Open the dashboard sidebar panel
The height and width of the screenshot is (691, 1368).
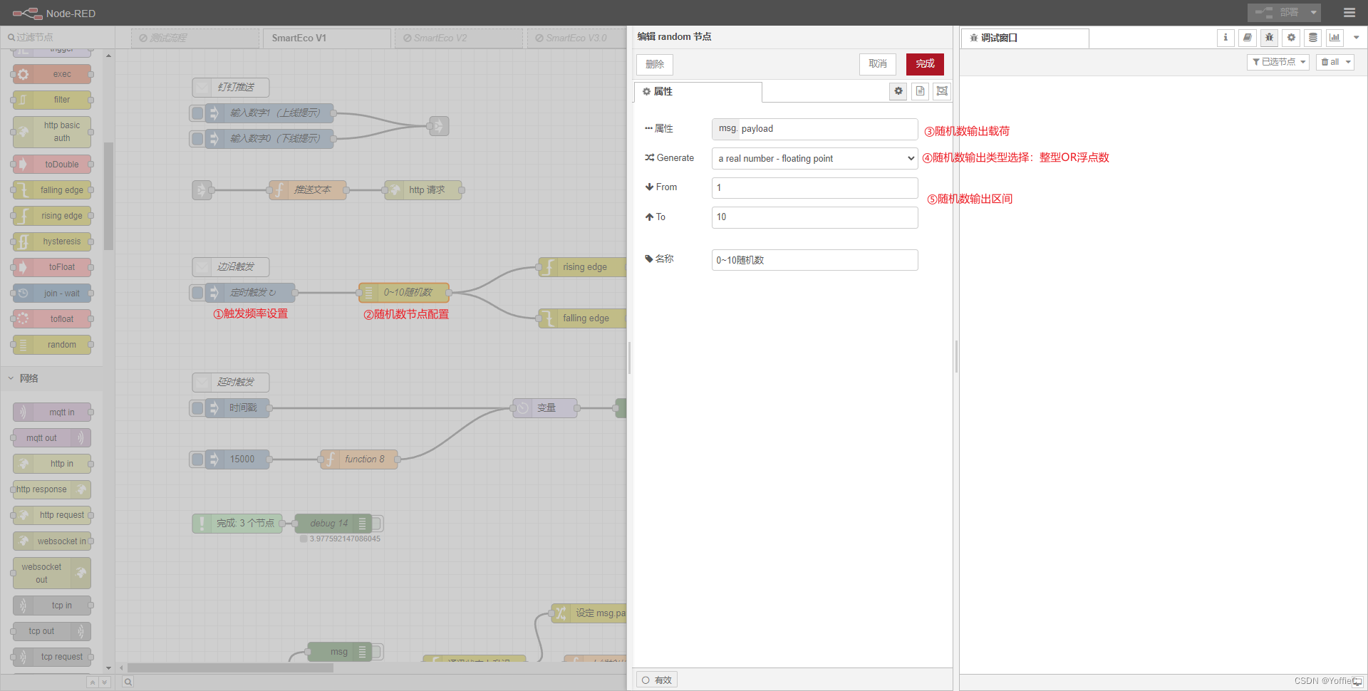tap(1335, 38)
